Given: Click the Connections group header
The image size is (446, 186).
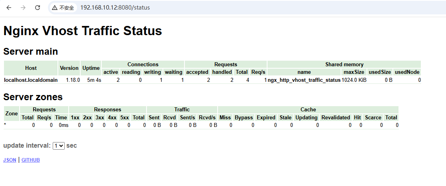Looking at the screenshot, I should click(143, 65).
